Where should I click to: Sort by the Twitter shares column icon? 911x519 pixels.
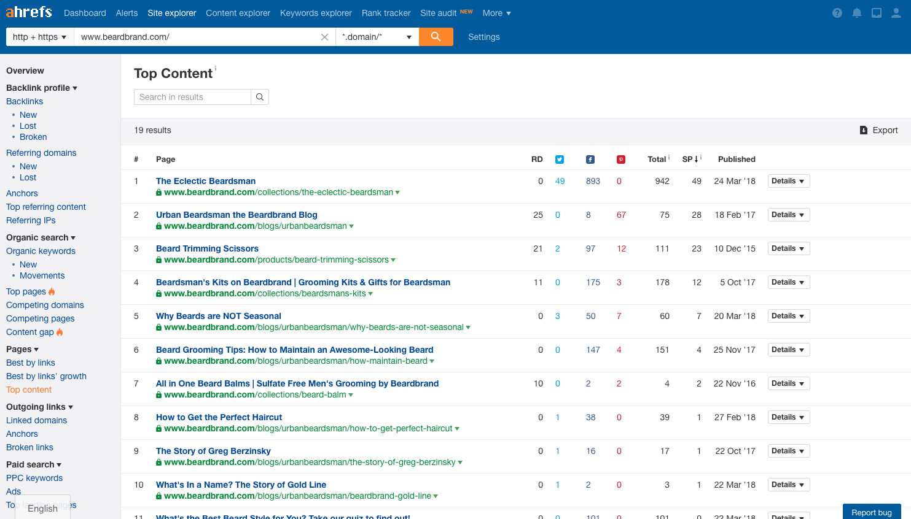560,160
